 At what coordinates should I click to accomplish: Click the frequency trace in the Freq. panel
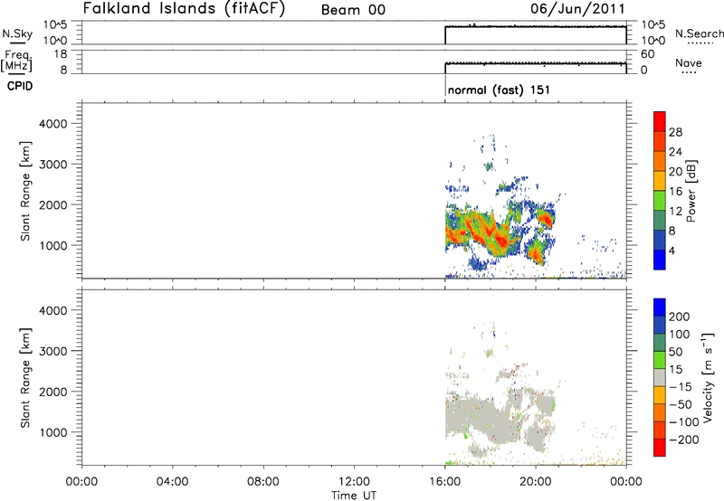tap(536, 63)
